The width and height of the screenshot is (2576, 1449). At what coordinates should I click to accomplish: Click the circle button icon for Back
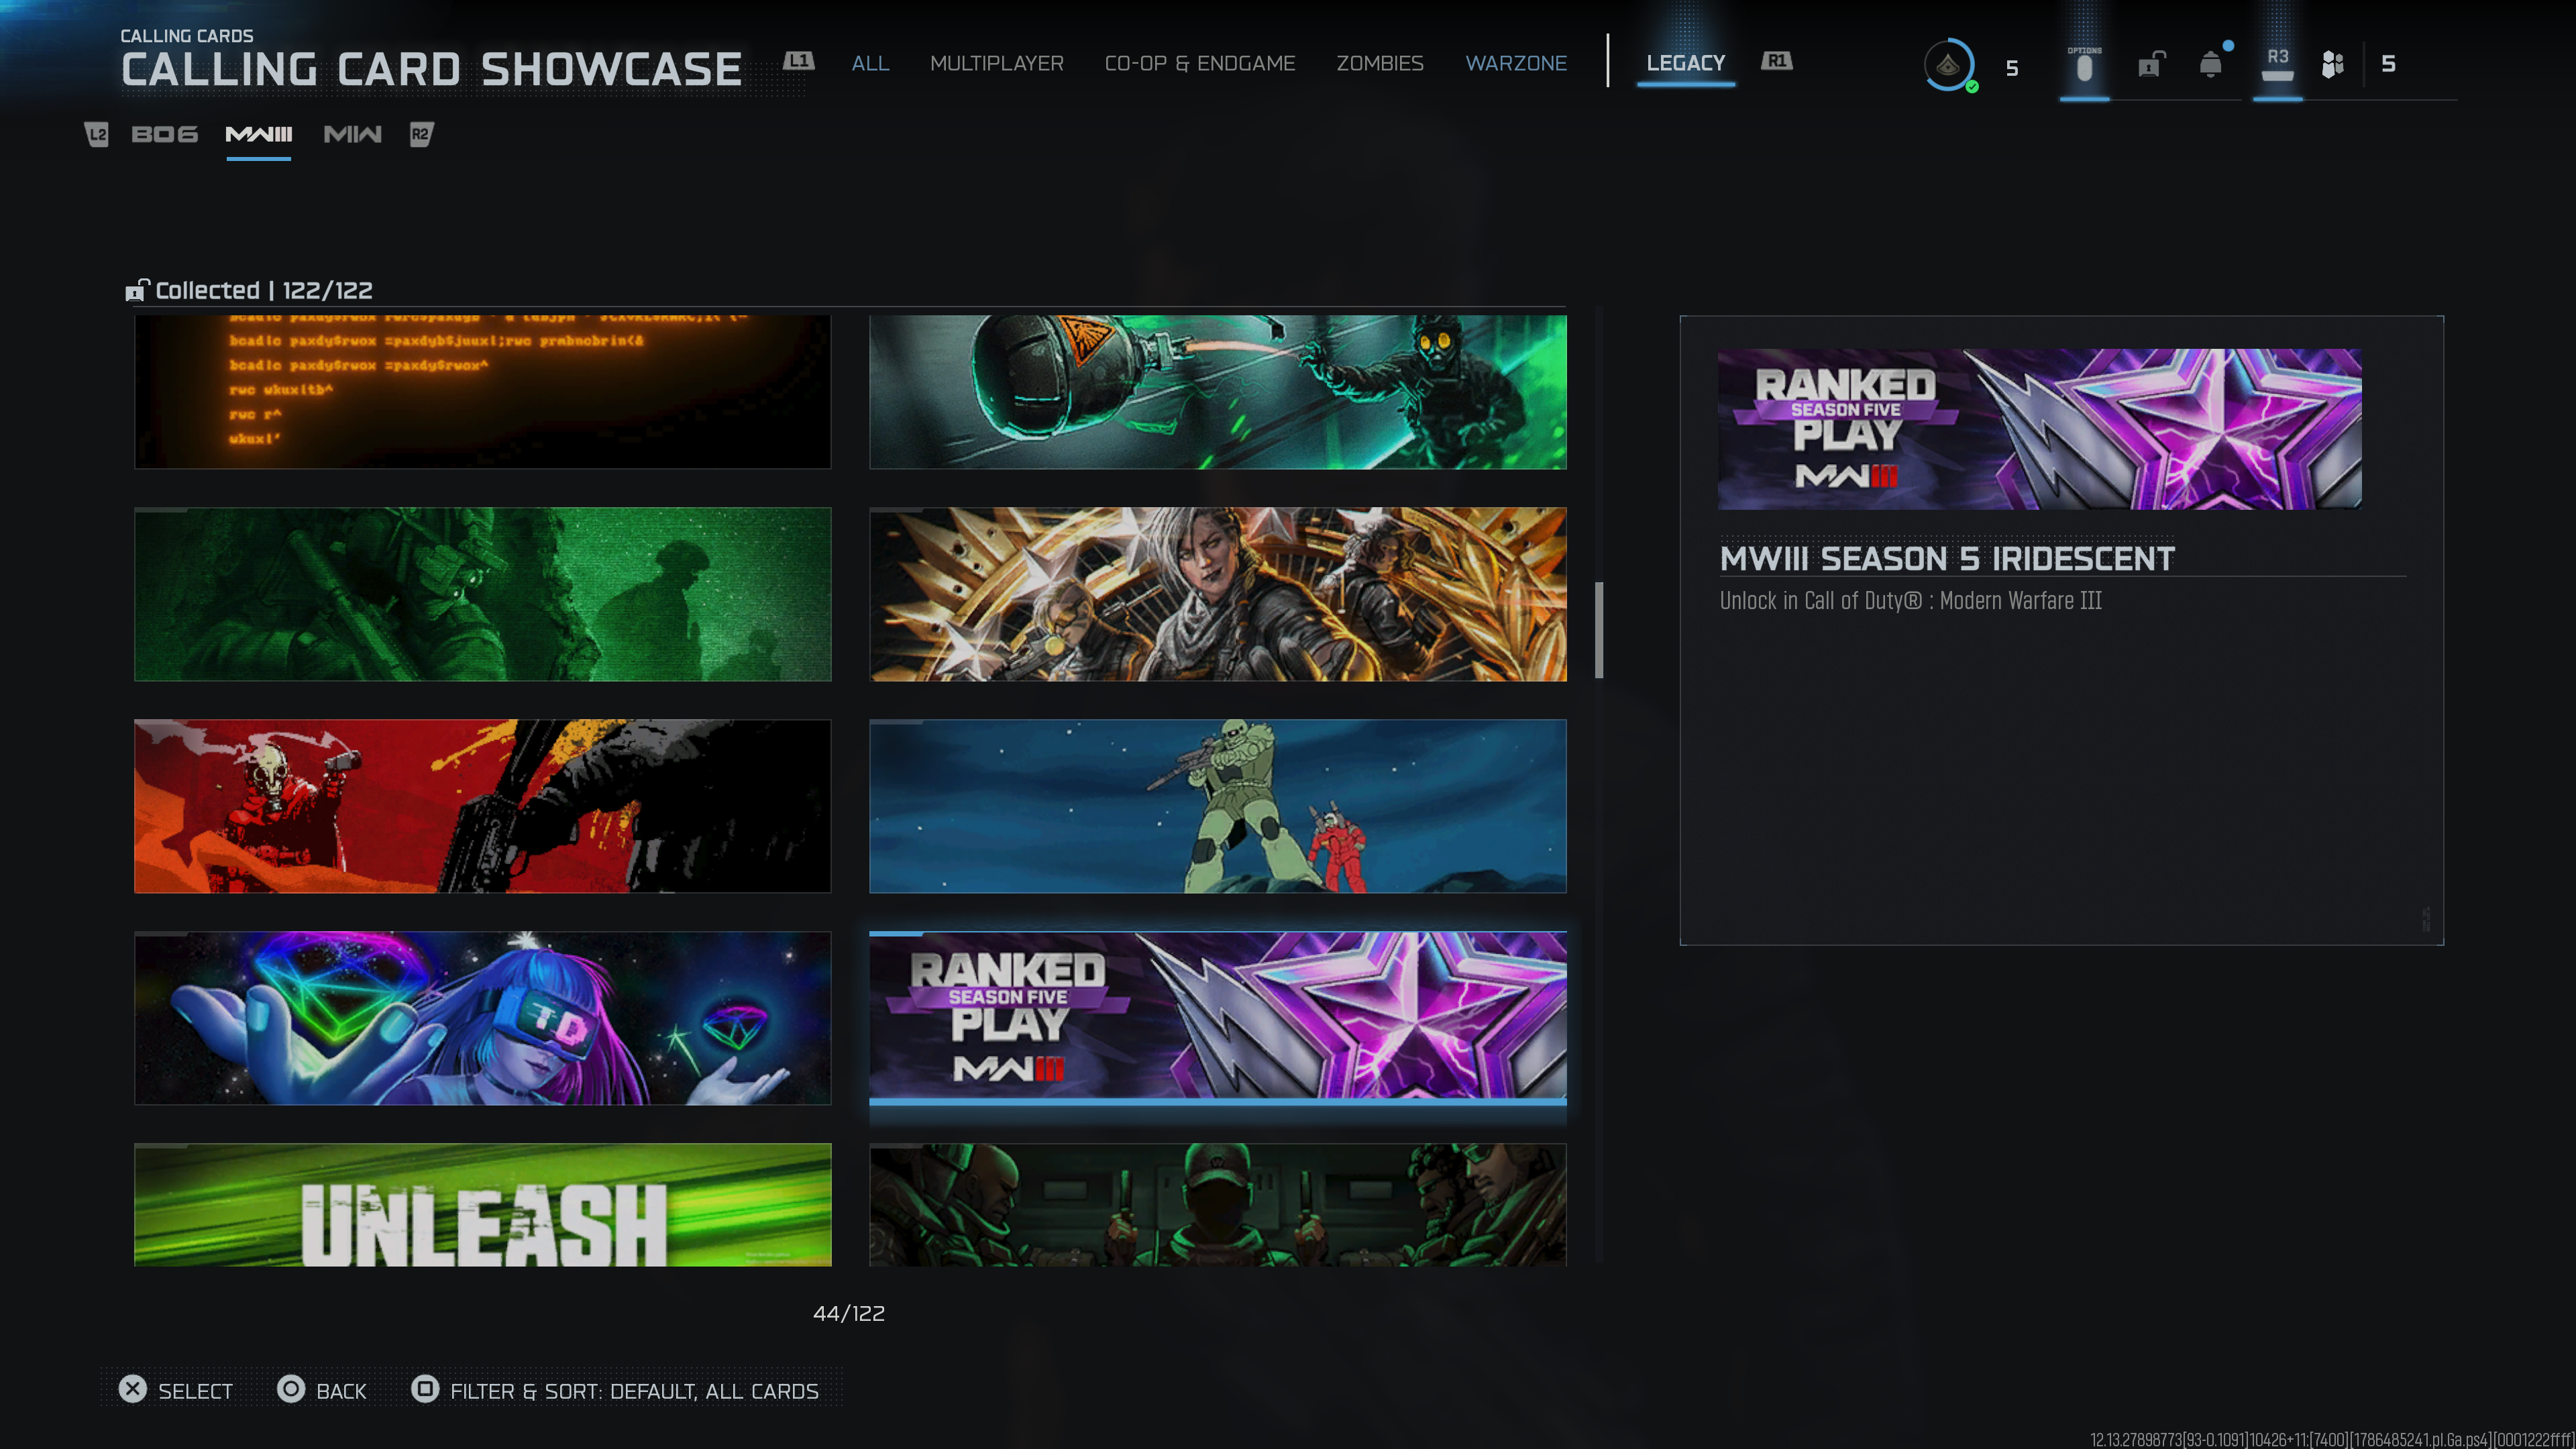point(291,1389)
